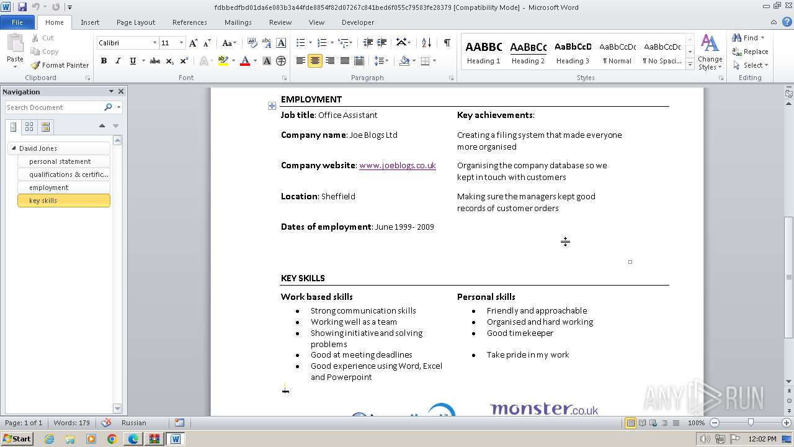Image resolution: width=794 pixels, height=447 pixels.
Task: Click the Save icon in quick access toolbar
Action: point(22,7)
